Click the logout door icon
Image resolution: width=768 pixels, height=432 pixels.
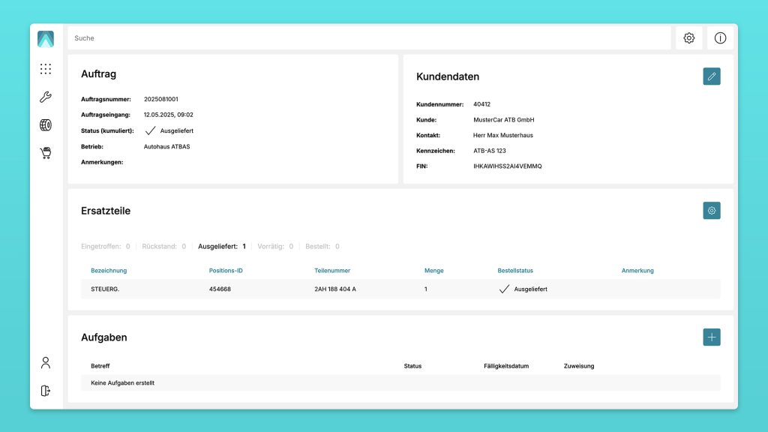click(x=46, y=391)
